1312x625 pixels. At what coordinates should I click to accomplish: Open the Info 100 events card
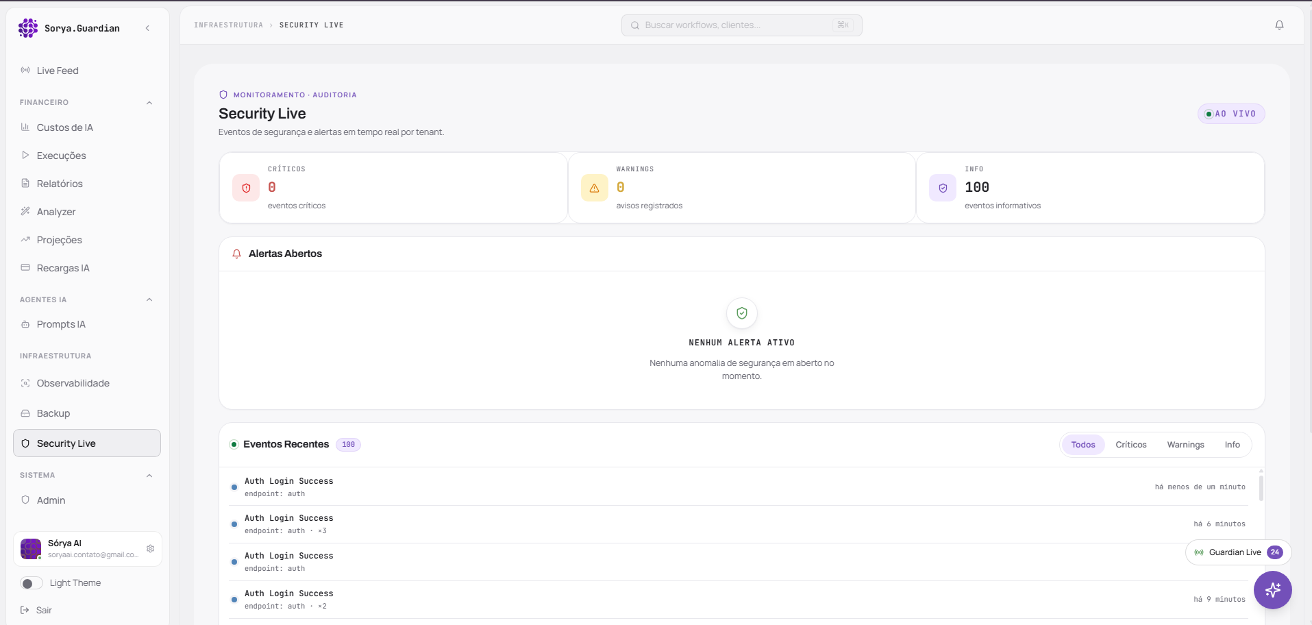pyautogui.click(x=1090, y=188)
